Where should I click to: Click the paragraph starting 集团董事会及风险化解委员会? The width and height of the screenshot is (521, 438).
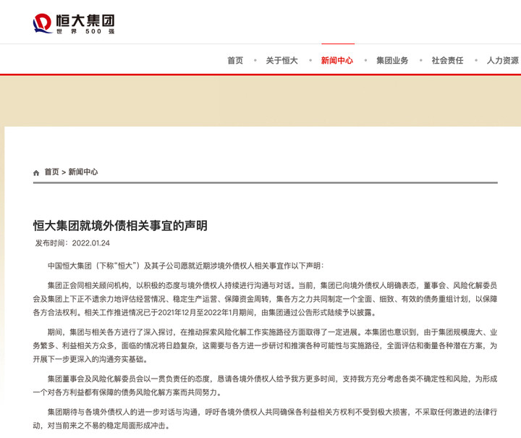[265, 385]
